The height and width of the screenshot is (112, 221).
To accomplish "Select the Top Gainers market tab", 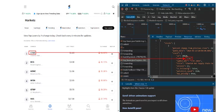I will (95, 28).
